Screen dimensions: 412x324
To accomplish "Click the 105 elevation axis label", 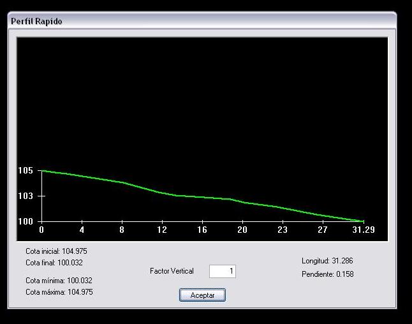I will coord(26,170).
